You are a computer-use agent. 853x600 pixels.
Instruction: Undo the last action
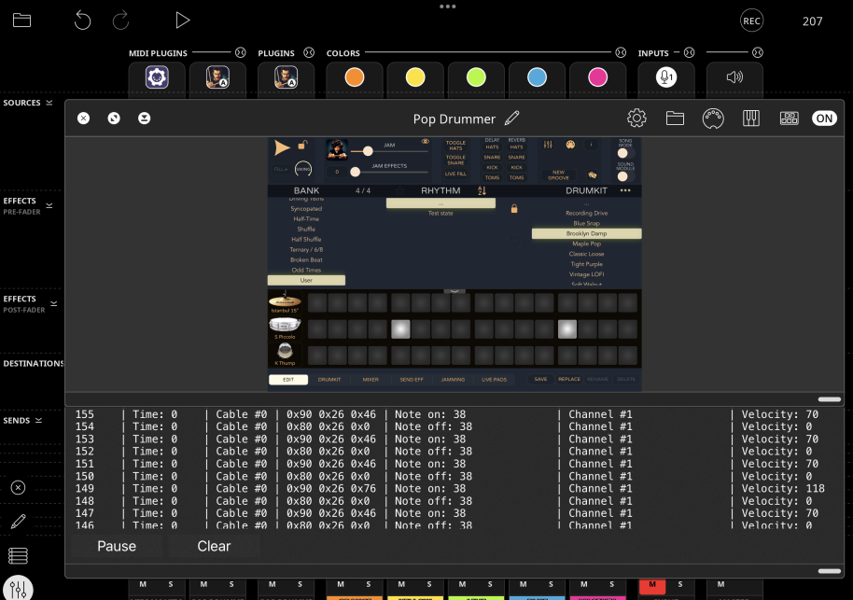(82, 21)
